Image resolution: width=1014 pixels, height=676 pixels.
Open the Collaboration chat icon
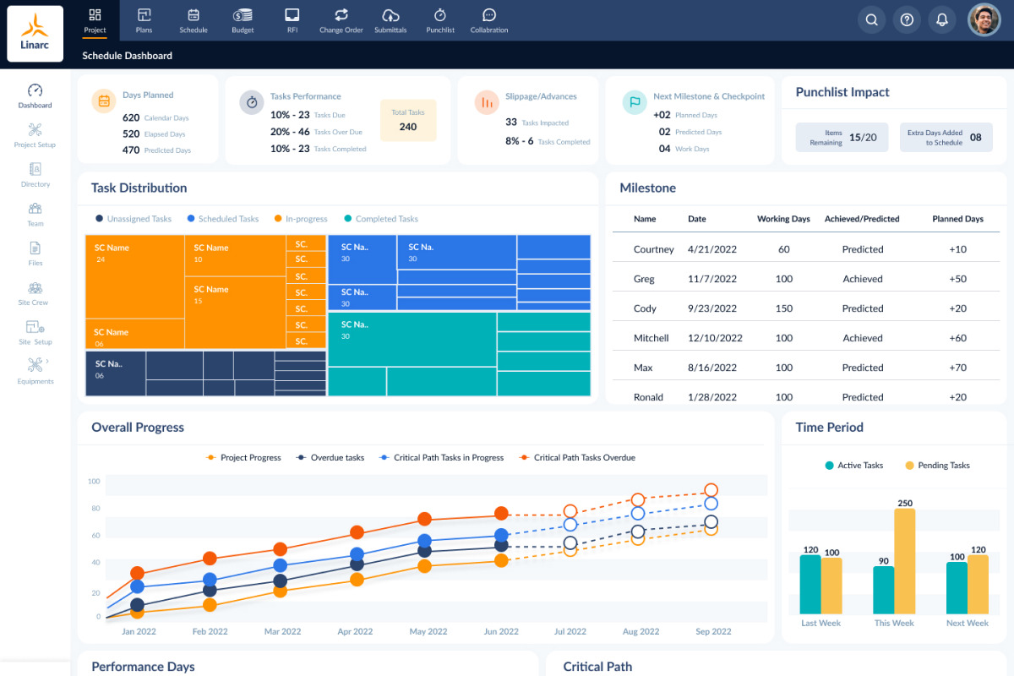click(x=488, y=20)
